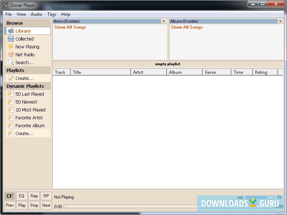The width and height of the screenshot is (287, 215).
Task: Click the Library monitor icon in Browse
Action: click(x=11, y=31)
